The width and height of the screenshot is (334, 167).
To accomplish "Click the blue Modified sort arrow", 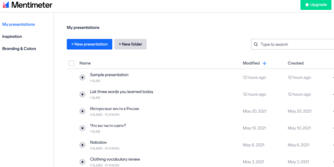I will 265,63.
